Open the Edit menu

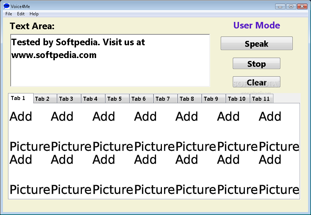[21, 14]
